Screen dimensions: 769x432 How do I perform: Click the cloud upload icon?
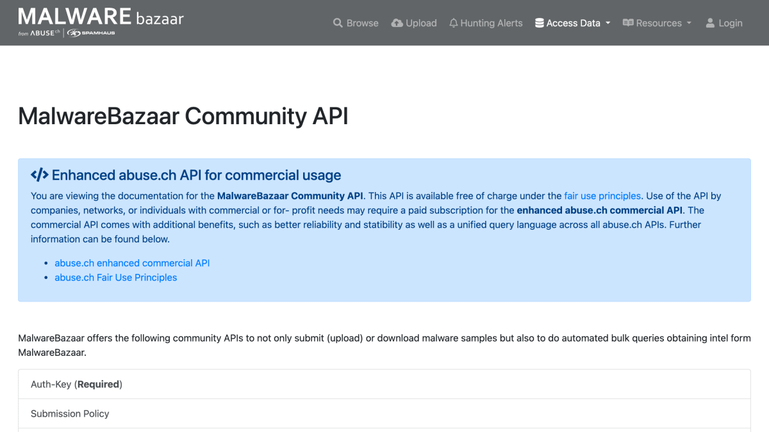pyautogui.click(x=397, y=23)
